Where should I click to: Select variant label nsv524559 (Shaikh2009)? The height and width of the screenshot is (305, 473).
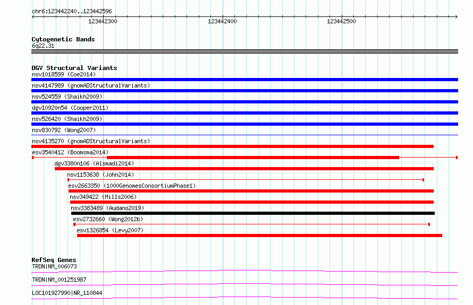tap(67, 97)
